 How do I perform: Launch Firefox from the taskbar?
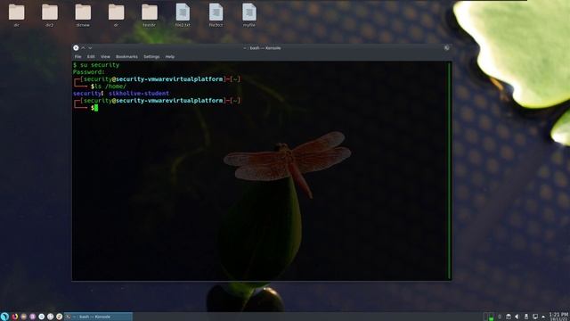point(14,317)
